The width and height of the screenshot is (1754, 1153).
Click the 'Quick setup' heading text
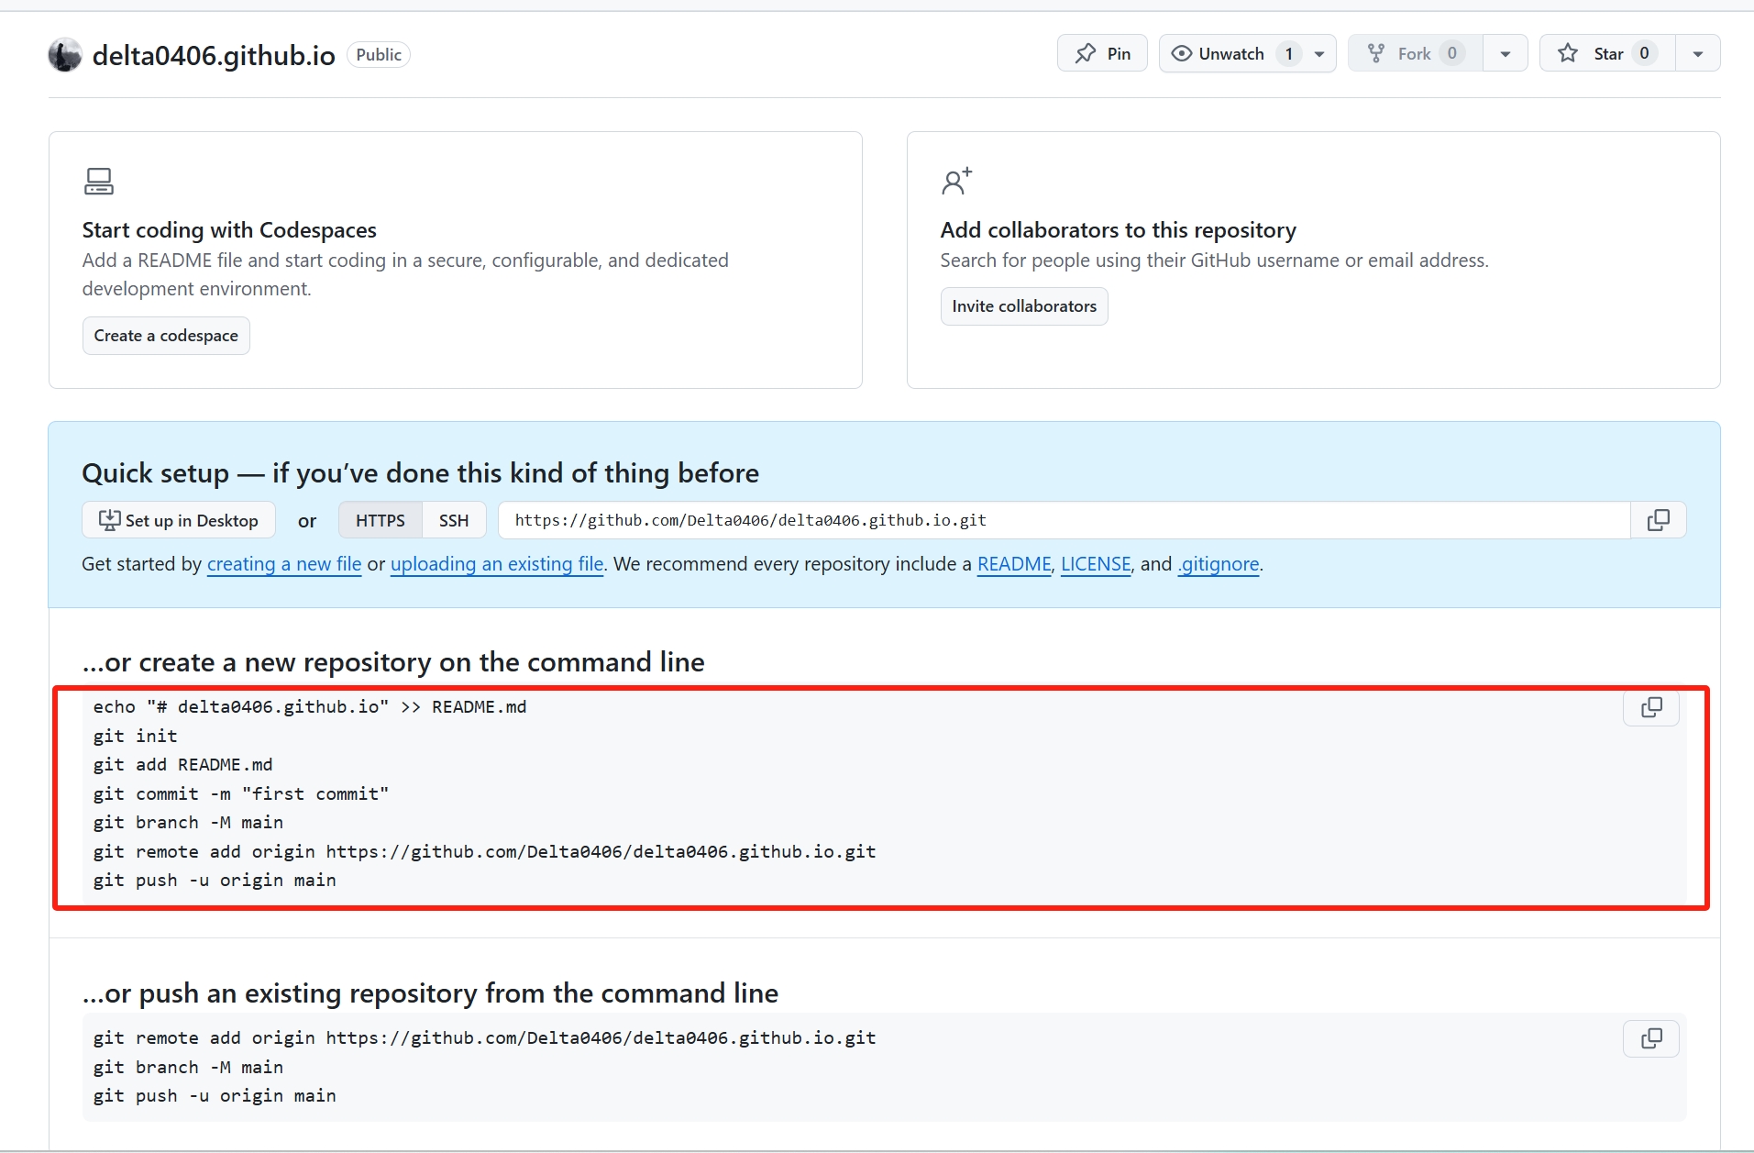421,473
